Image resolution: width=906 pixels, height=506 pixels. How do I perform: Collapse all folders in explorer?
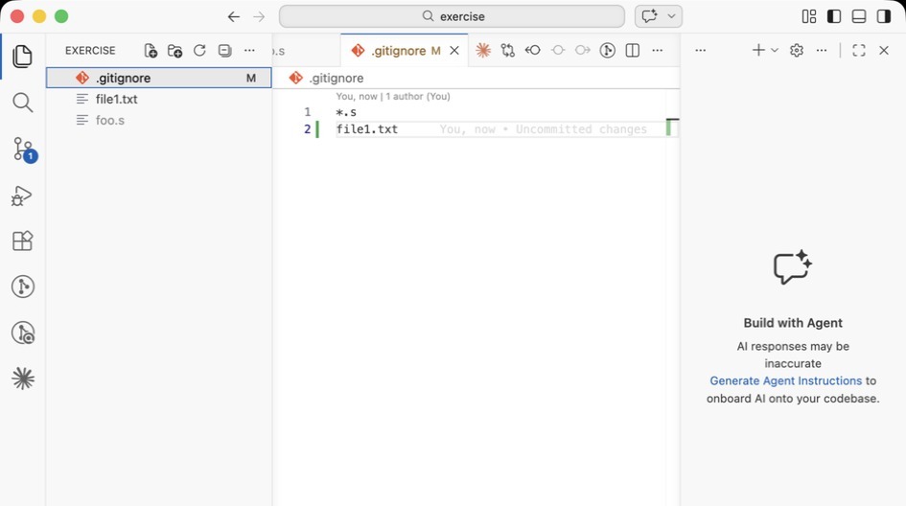point(224,51)
